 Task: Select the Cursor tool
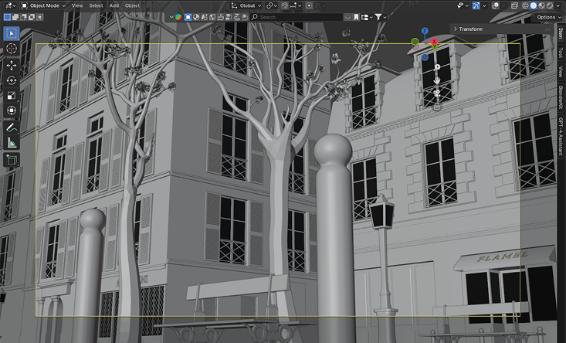point(11,48)
